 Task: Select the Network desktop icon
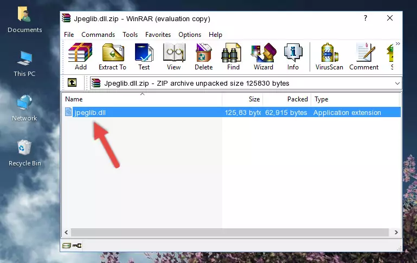[x=24, y=108]
